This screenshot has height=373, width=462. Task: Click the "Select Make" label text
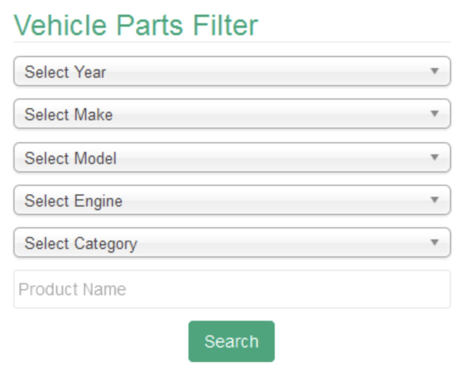pyautogui.click(x=68, y=115)
